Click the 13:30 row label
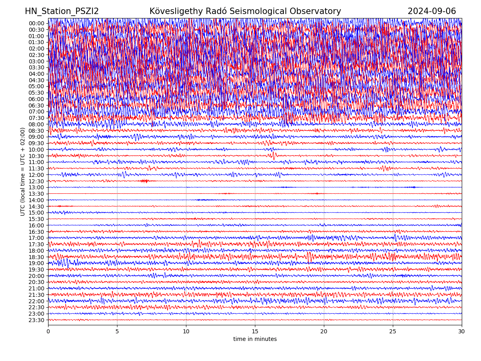 (36, 194)
